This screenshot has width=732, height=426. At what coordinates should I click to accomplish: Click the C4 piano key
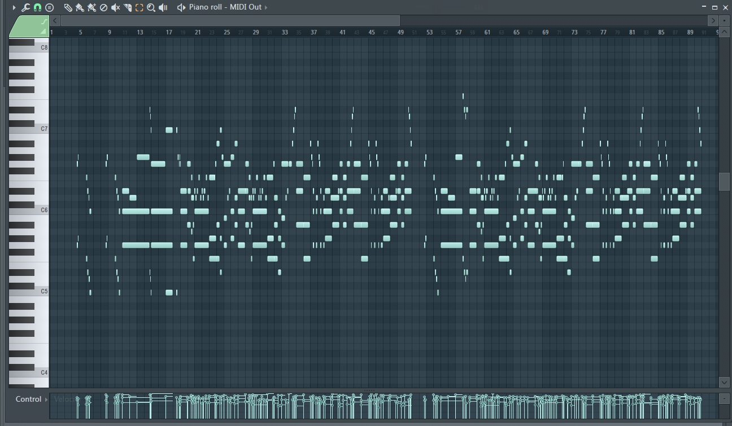[29, 372]
